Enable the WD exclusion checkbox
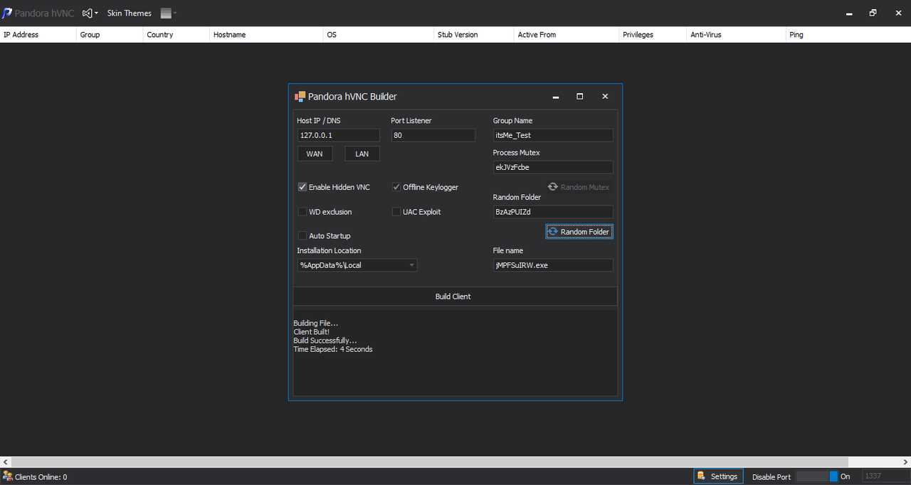911x485 pixels. pos(302,212)
